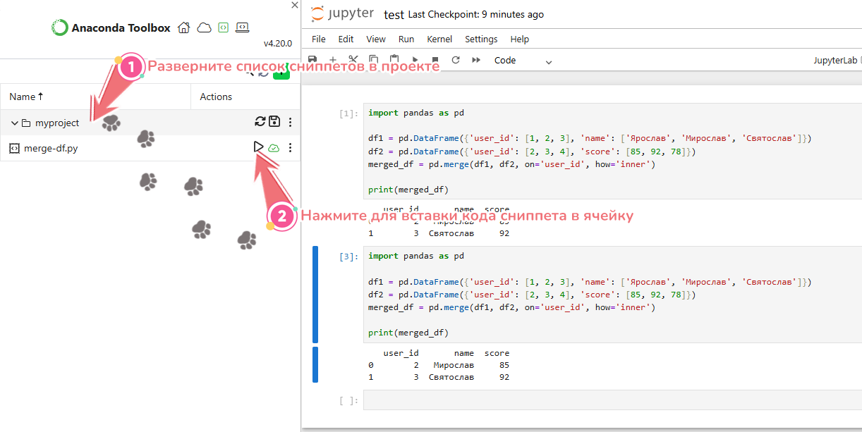862x432 pixels.
Task: Click the sync icon for myproject
Action: (x=260, y=122)
